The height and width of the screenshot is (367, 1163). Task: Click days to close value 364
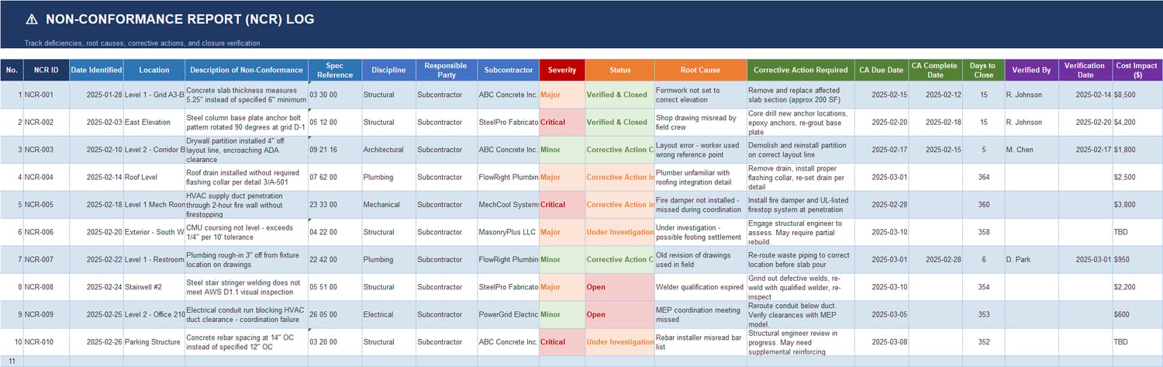[x=984, y=177]
